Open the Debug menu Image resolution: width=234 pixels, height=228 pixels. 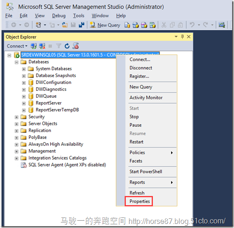point(59,16)
